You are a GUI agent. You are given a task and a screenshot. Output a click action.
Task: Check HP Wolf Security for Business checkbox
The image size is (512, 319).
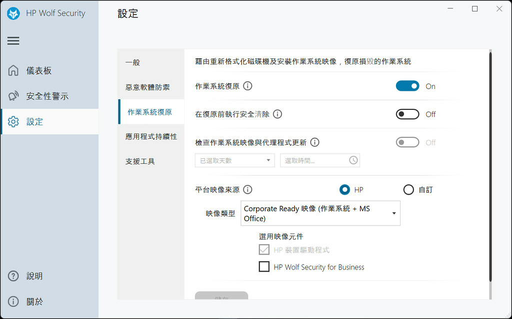(x=264, y=267)
